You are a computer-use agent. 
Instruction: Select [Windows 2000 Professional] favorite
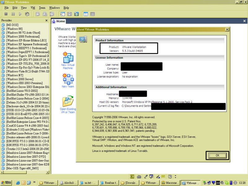(23, 36)
